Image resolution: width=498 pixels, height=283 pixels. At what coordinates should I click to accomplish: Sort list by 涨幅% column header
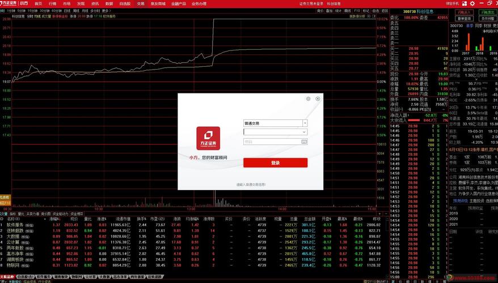[x=54, y=218]
